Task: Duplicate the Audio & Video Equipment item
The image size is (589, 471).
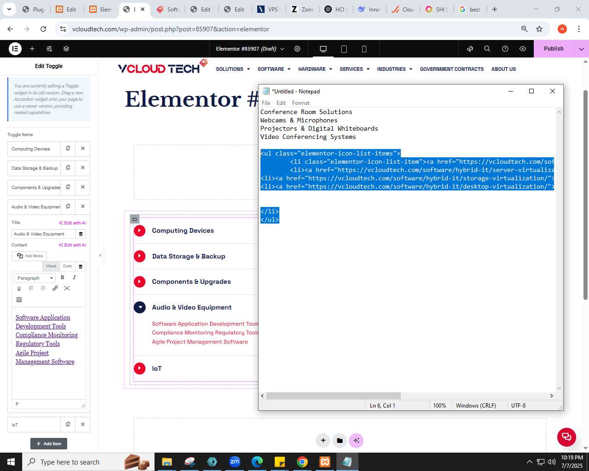Action: pos(68,207)
